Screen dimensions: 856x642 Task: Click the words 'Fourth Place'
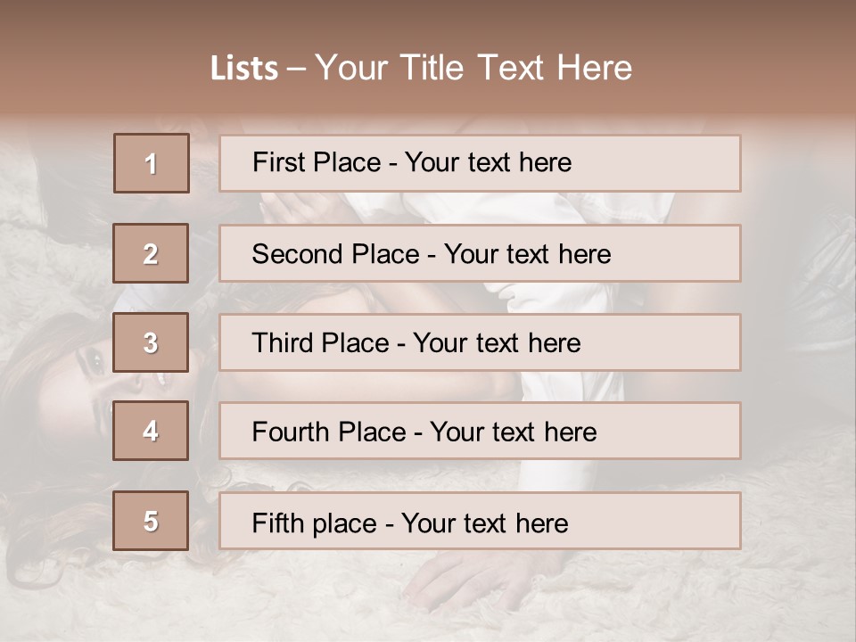coord(329,432)
